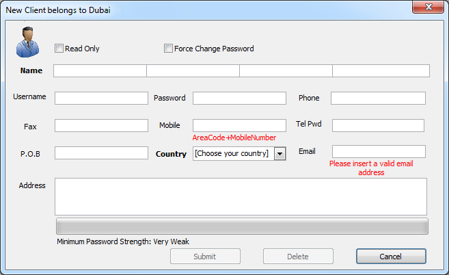Focus the Username input field
449x275 pixels.
tap(101, 98)
